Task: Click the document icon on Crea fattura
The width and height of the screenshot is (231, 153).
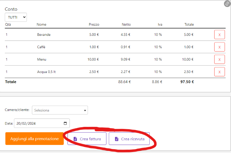Action: coord(75,139)
